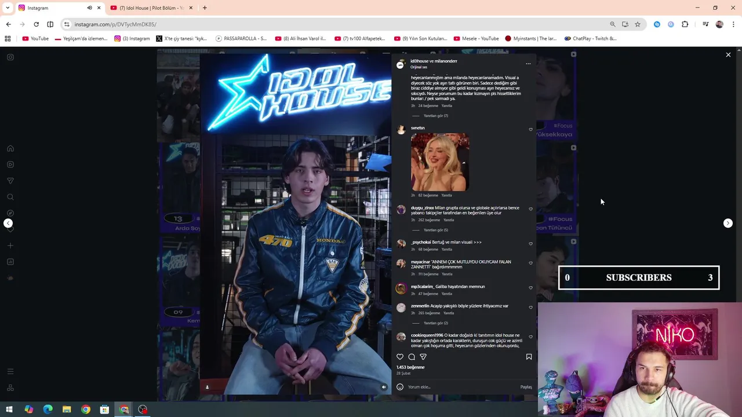Screen dimensions: 742x417
Task: Like the Instagram post with the heart icon
Action: click(x=400, y=357)
